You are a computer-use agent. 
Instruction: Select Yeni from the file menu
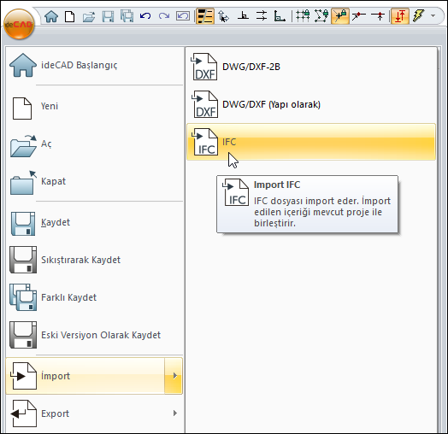click(x=94, y=106)
